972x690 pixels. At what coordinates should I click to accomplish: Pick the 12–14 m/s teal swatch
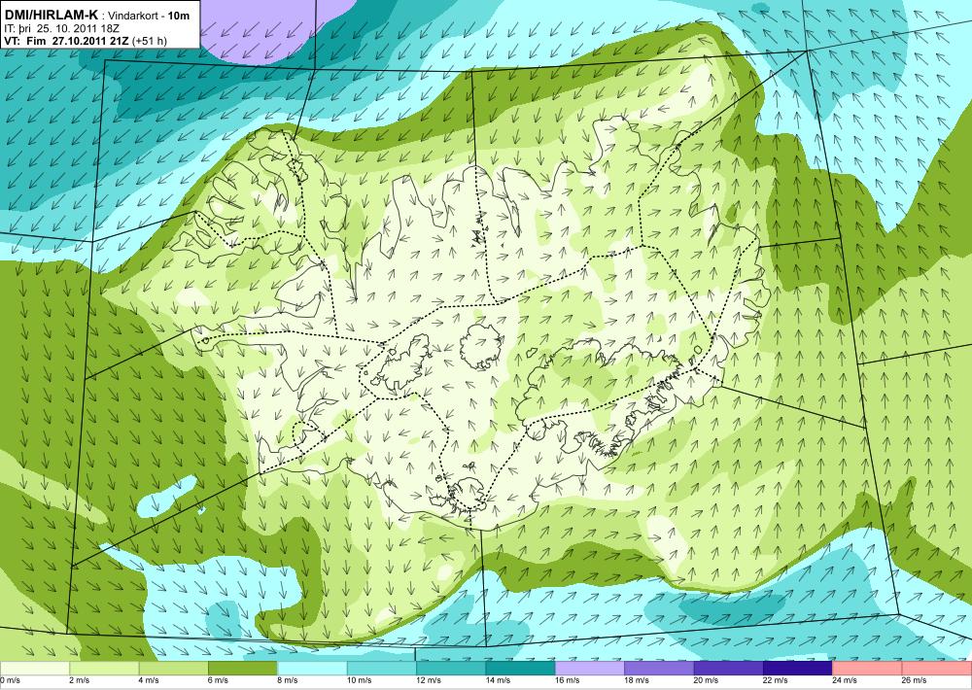point(451,669)
